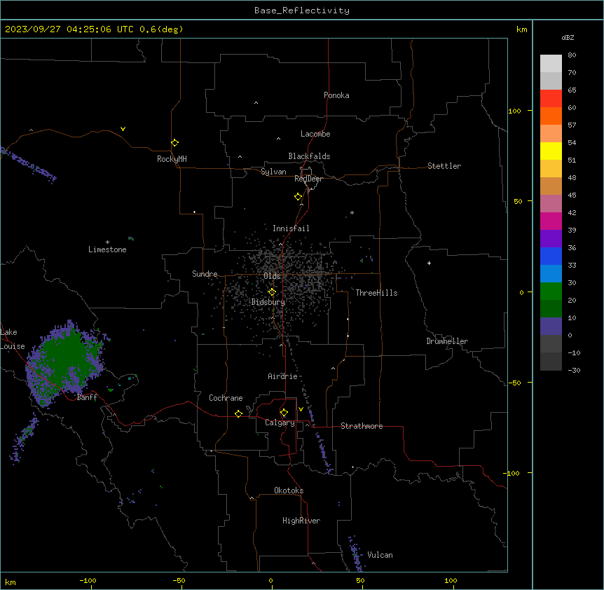Click the Lake Louise label
604x590 pixels.
point(13,339)
